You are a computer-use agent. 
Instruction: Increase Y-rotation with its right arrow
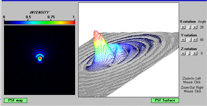tap(195, 40)
